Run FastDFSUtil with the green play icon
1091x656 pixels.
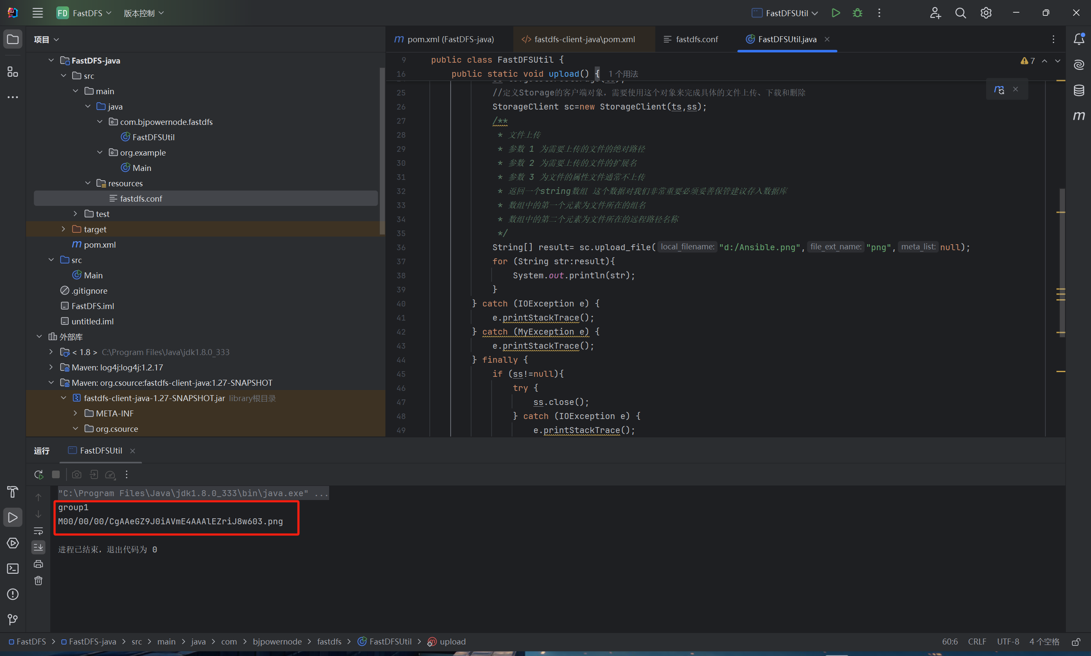pyautogui.click(x=836, y=13)
